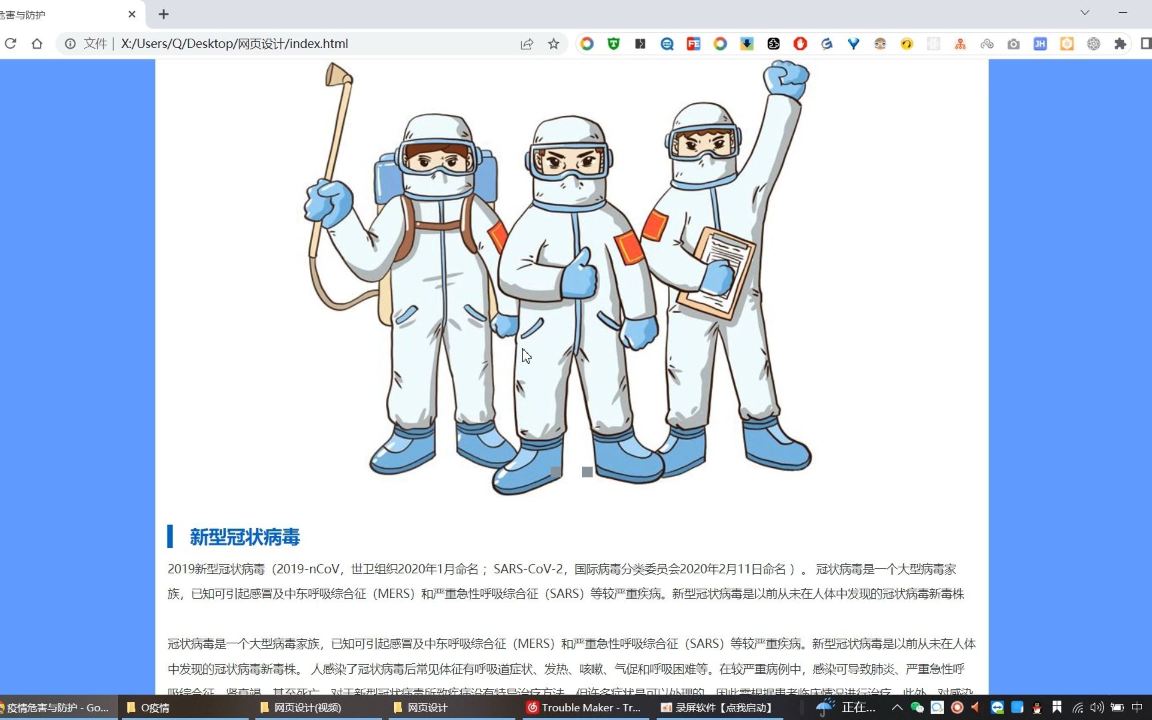Bookmark this page with the star icon

point(553,44)
